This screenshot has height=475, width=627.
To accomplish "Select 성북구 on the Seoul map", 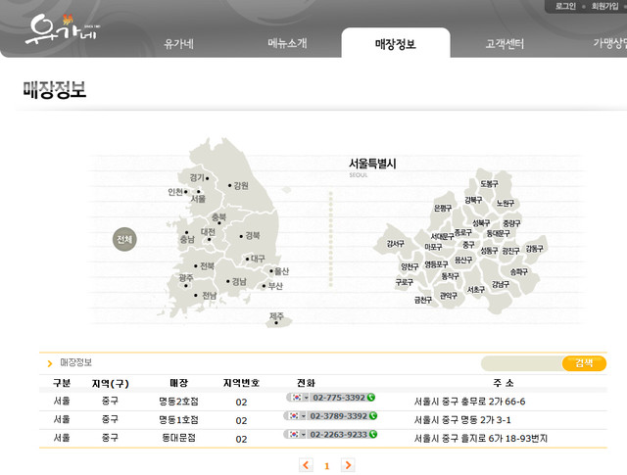I will coord(481,222).
